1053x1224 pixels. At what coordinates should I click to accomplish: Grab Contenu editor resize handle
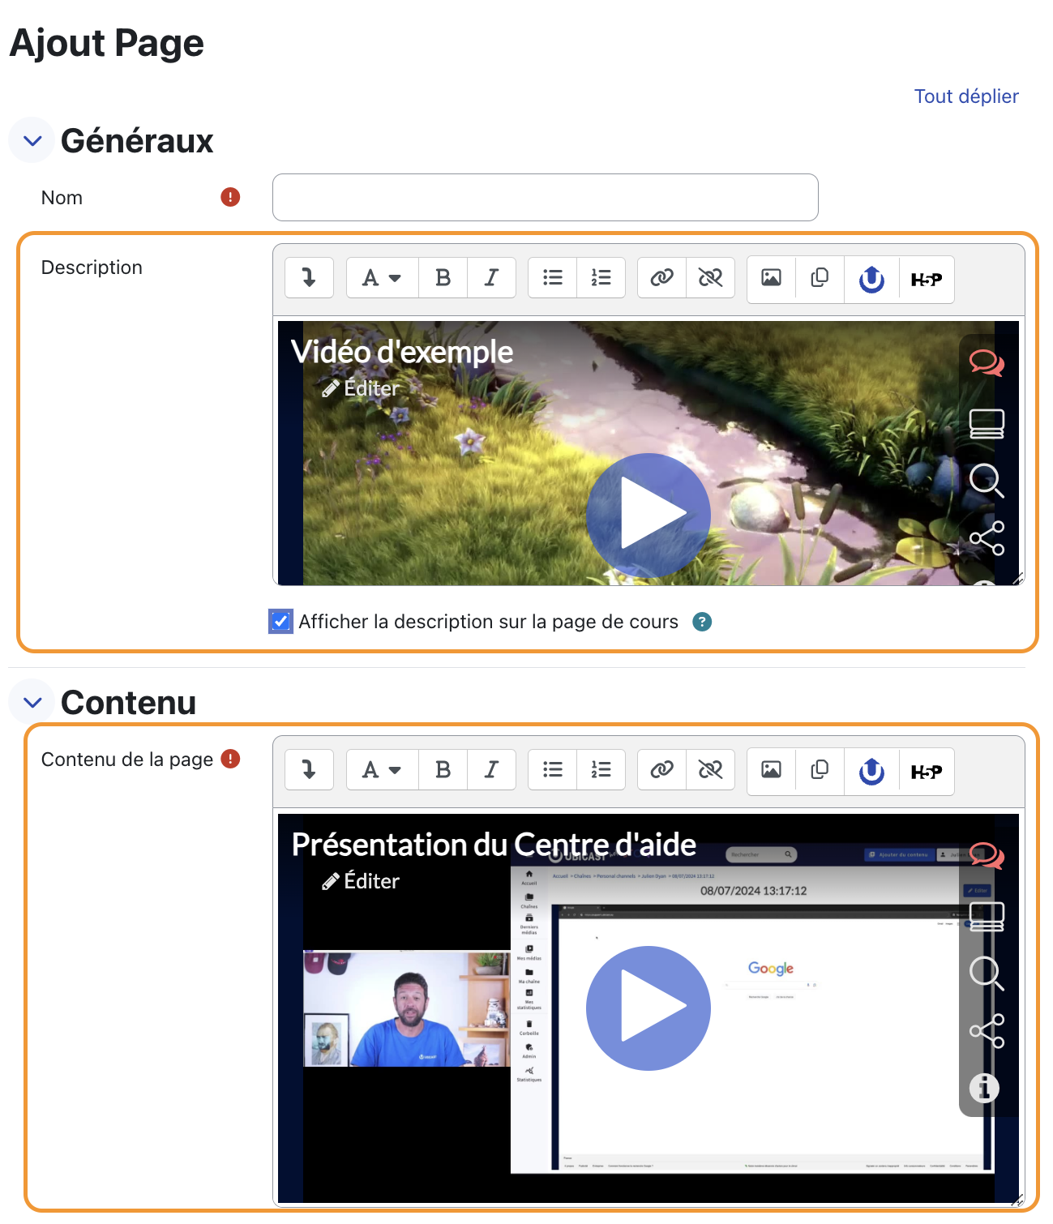(1018, 1200)
